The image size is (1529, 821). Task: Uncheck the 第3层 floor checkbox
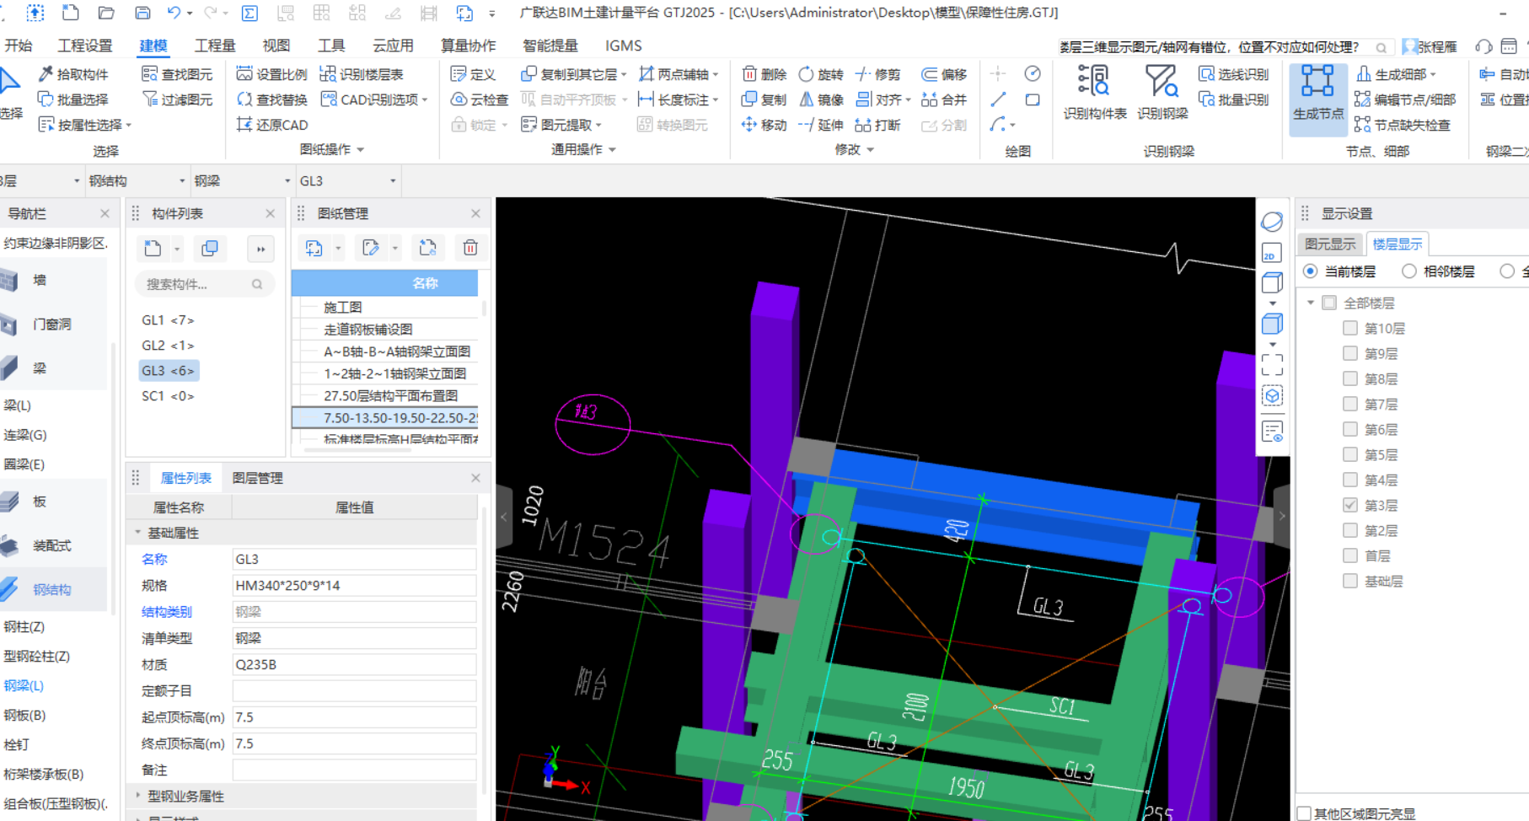click(1349, 505)
